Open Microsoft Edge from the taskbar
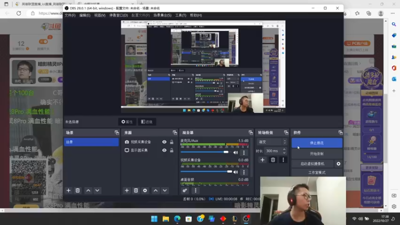The height and width of the screenshot is (225, 400). pos(177,219)
